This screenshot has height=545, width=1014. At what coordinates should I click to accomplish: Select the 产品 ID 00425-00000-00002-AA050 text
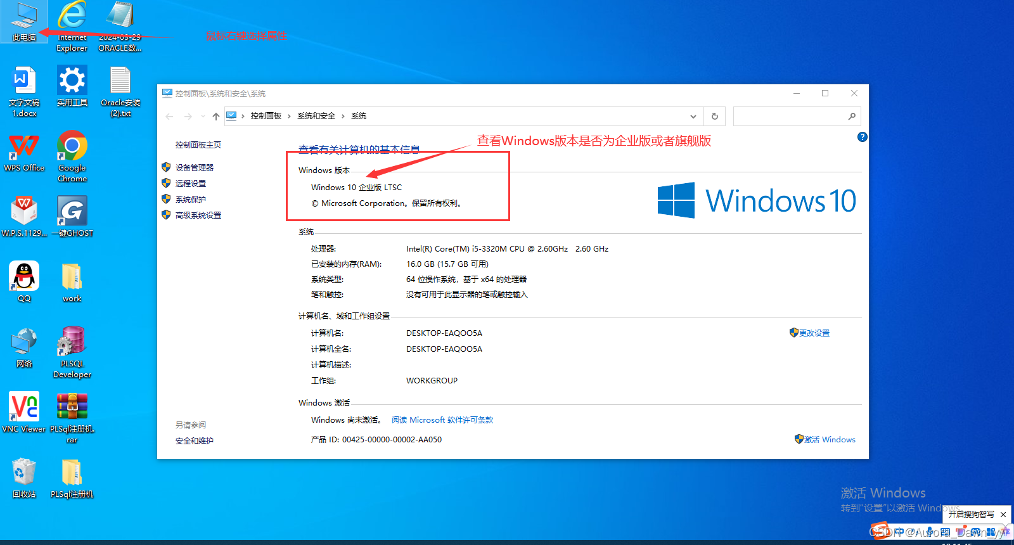[x=376, y=439]
